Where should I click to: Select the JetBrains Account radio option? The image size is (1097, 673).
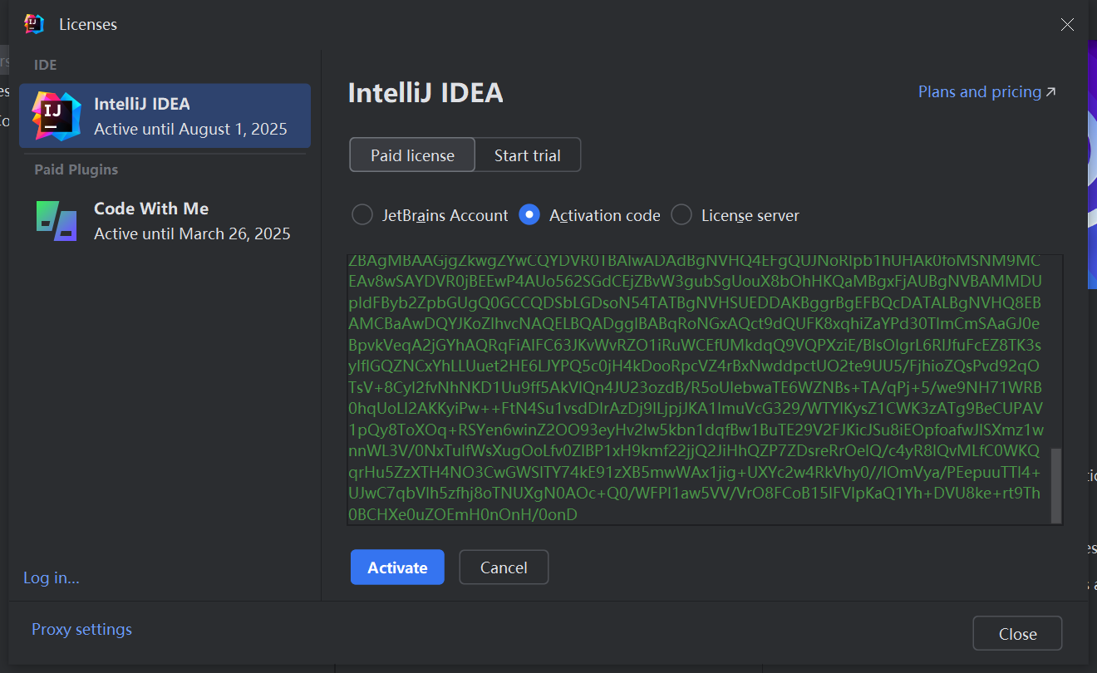(362, 215)
